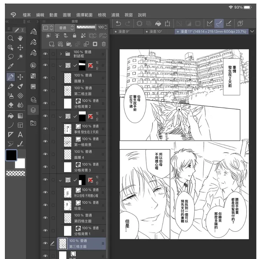This screenshot has height=259, width=259.
Task: Open the canvas tab list chevron
Action: [252, 31]
